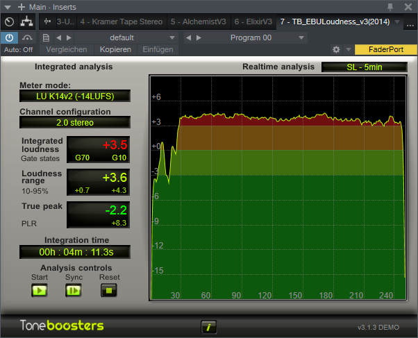Click the Kopieren button
Screen dimensions: 418x338
[x=115, y=49]
